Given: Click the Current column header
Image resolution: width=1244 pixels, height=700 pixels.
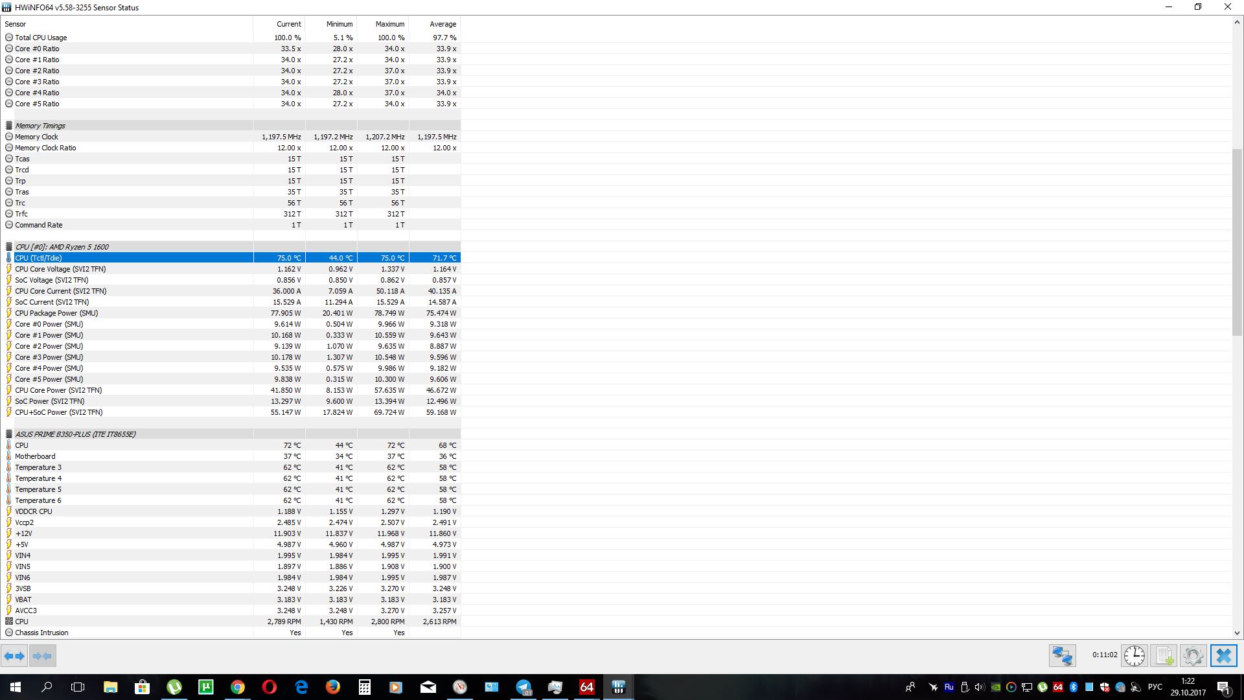Looking at the screenshot, I should (x=288, y=24).
